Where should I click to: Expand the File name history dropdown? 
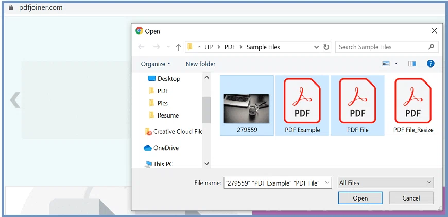click(328, 183)
